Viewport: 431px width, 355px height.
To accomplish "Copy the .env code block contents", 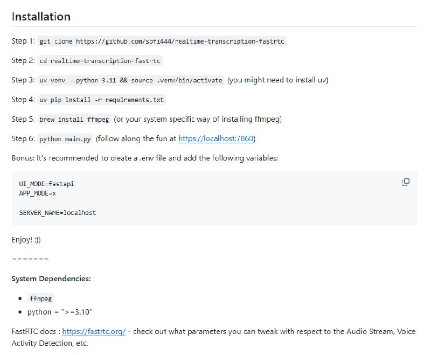I will (406, 182).
